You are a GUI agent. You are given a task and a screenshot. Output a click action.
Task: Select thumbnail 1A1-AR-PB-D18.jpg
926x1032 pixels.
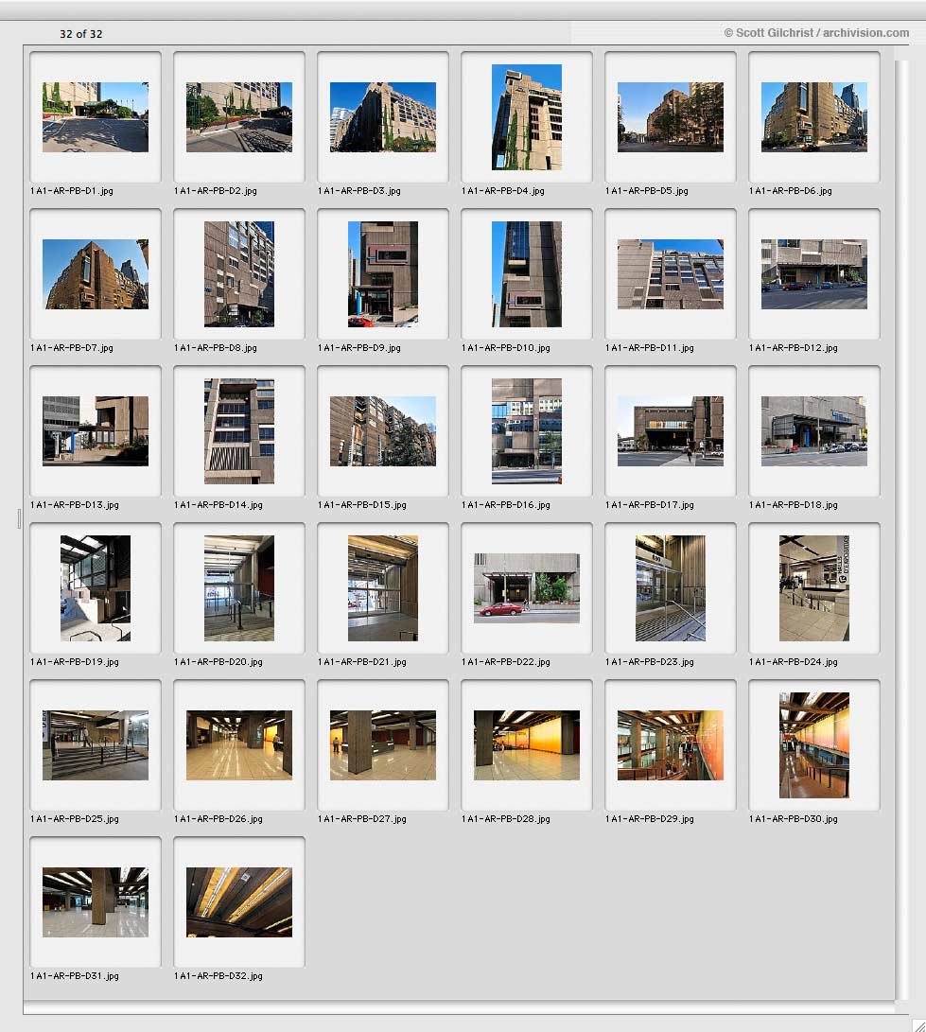814,431
